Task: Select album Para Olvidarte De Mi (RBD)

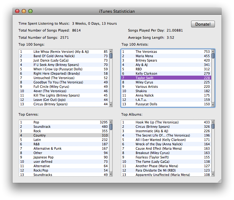Action: point(166,170)
